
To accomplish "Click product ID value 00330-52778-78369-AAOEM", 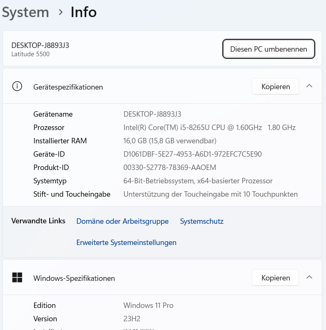I will pyautogui.click(x=170, y=167).
